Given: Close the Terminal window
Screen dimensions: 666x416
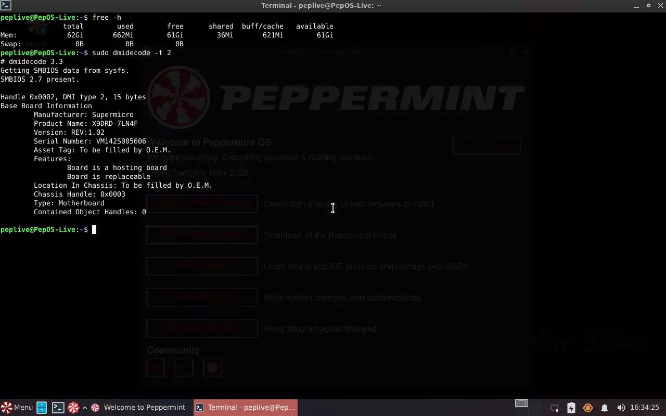Looking at the screenshot, I should 660,6.
